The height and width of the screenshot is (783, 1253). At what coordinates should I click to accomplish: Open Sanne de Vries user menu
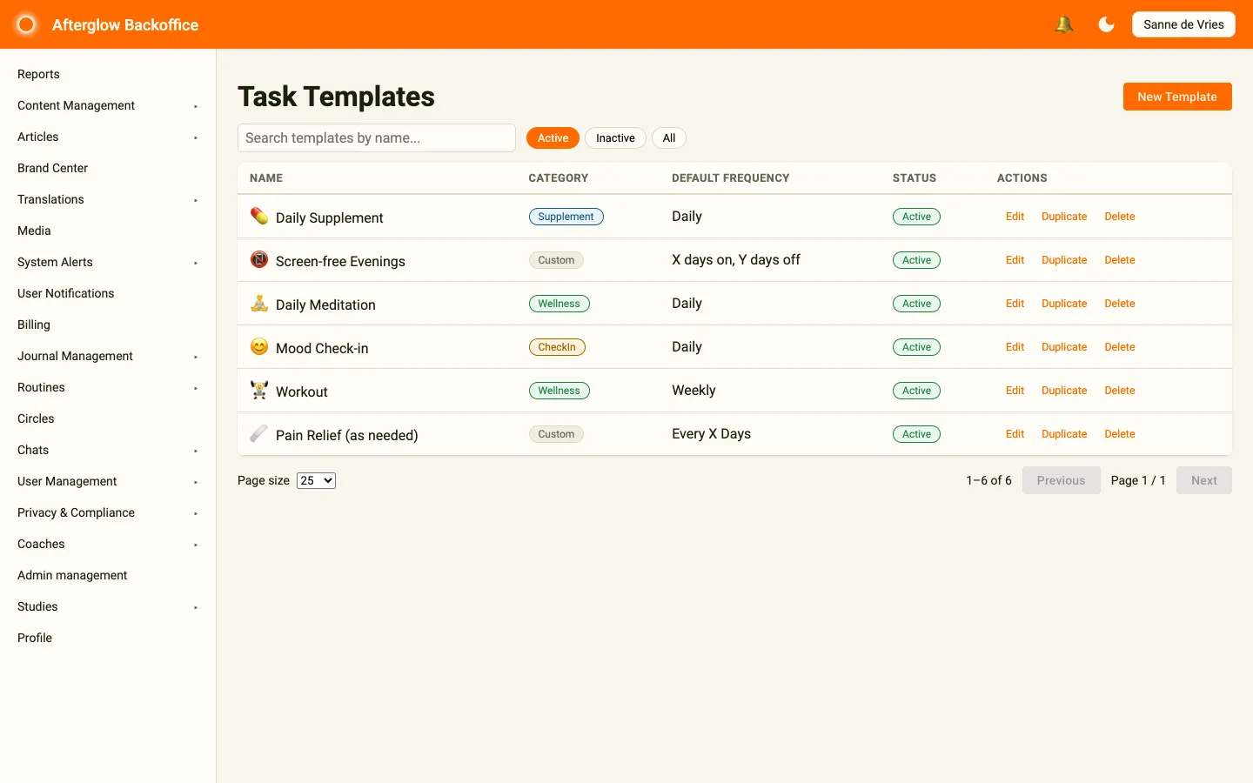pyautogui.click(x=1183, y=24)
